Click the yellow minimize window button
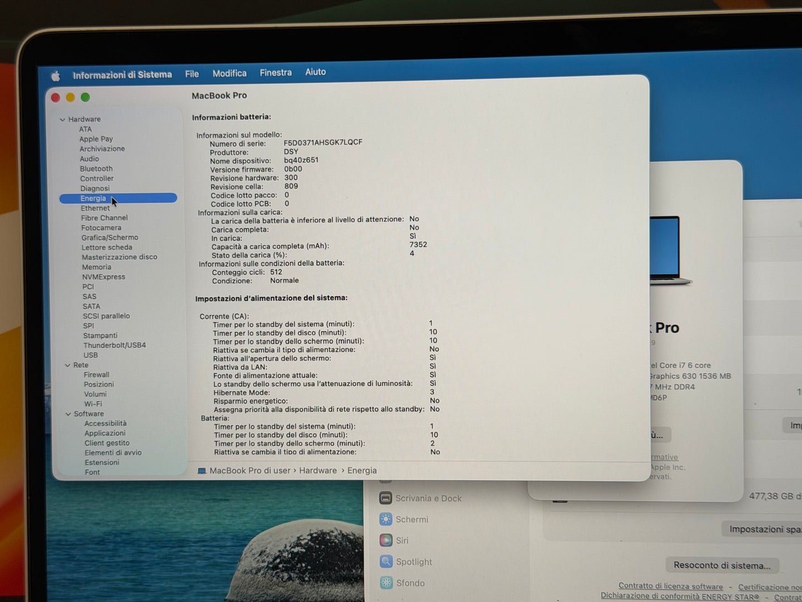This screenshot has width=802, height=602. 70,98
